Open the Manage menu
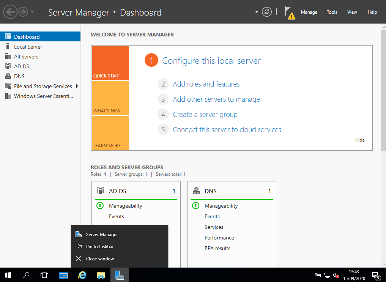Viewport: 386px width, 282px height. coord(309,12)
